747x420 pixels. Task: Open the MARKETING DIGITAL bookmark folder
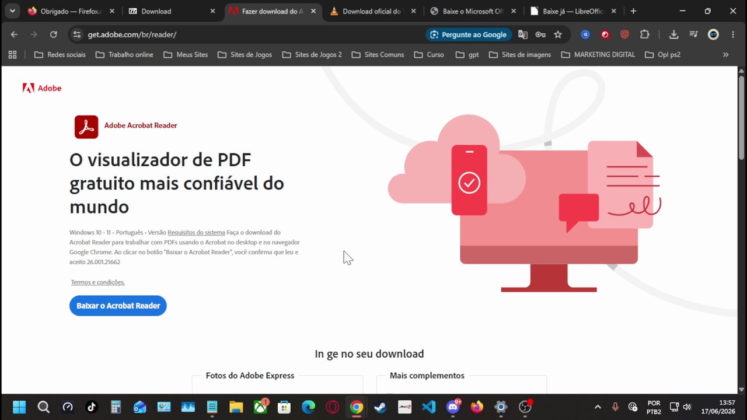598,55
